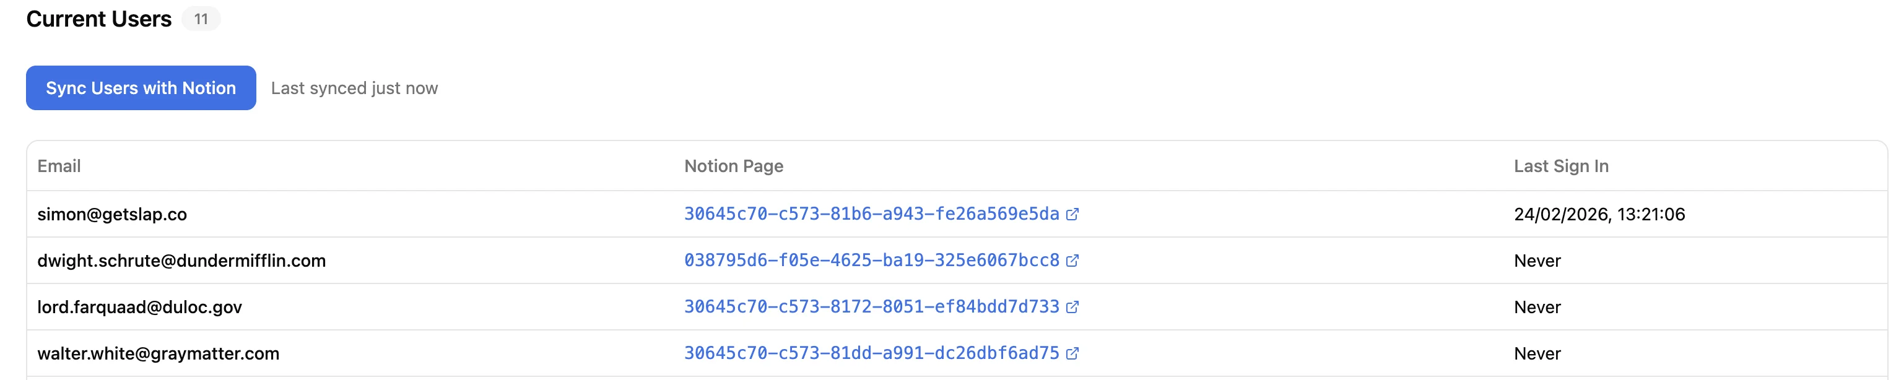Click the walter.white@graymatter.com email
This screenshot has height=380, width=1896.
pos(159,353)
